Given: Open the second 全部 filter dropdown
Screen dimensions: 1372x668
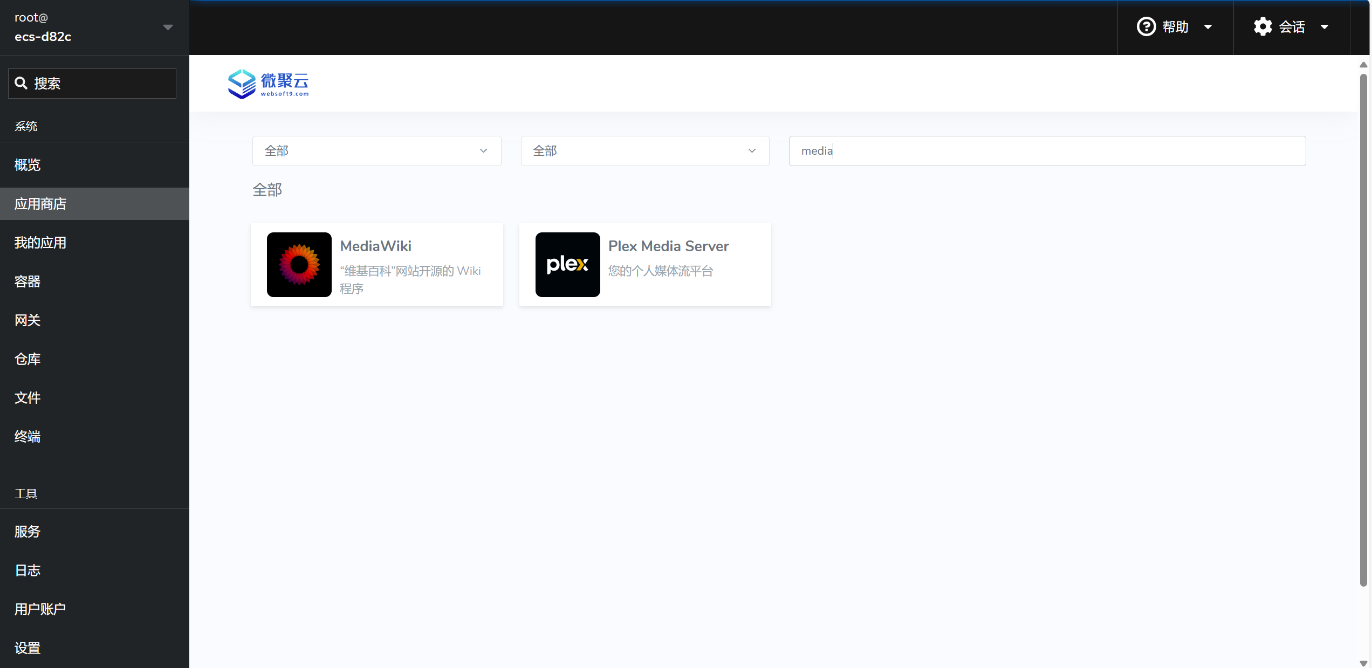Looking at the screenshot, I should click(x=644, y=151).
